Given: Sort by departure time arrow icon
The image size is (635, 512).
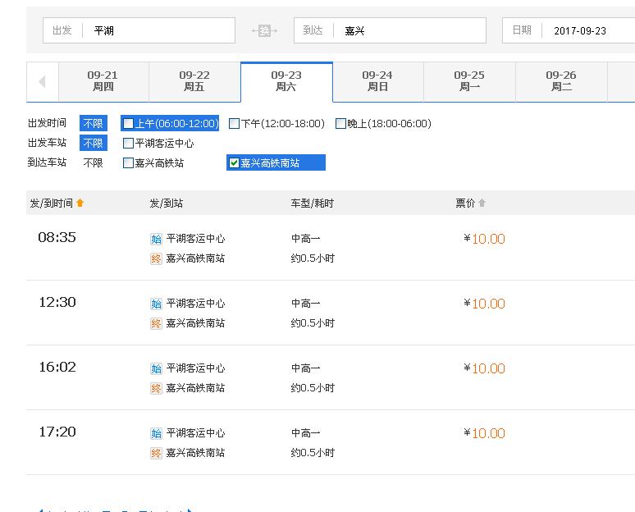Looking at the screenshot, I should point(80,203).
